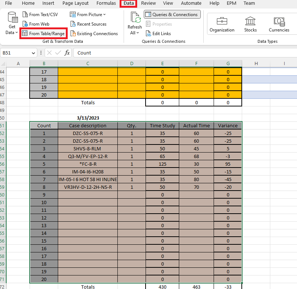
Task: Open the Formulas tab
Action: click(x=106, y=3)
